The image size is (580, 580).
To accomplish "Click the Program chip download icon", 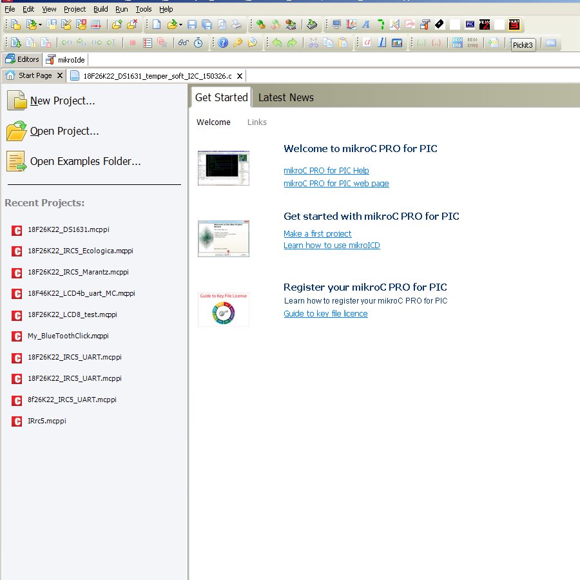I will (x=312, y=24).
